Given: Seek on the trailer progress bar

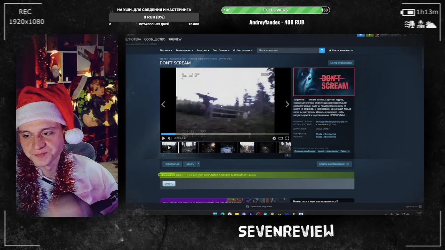Looking at the screenshot, I should point(225,134).
